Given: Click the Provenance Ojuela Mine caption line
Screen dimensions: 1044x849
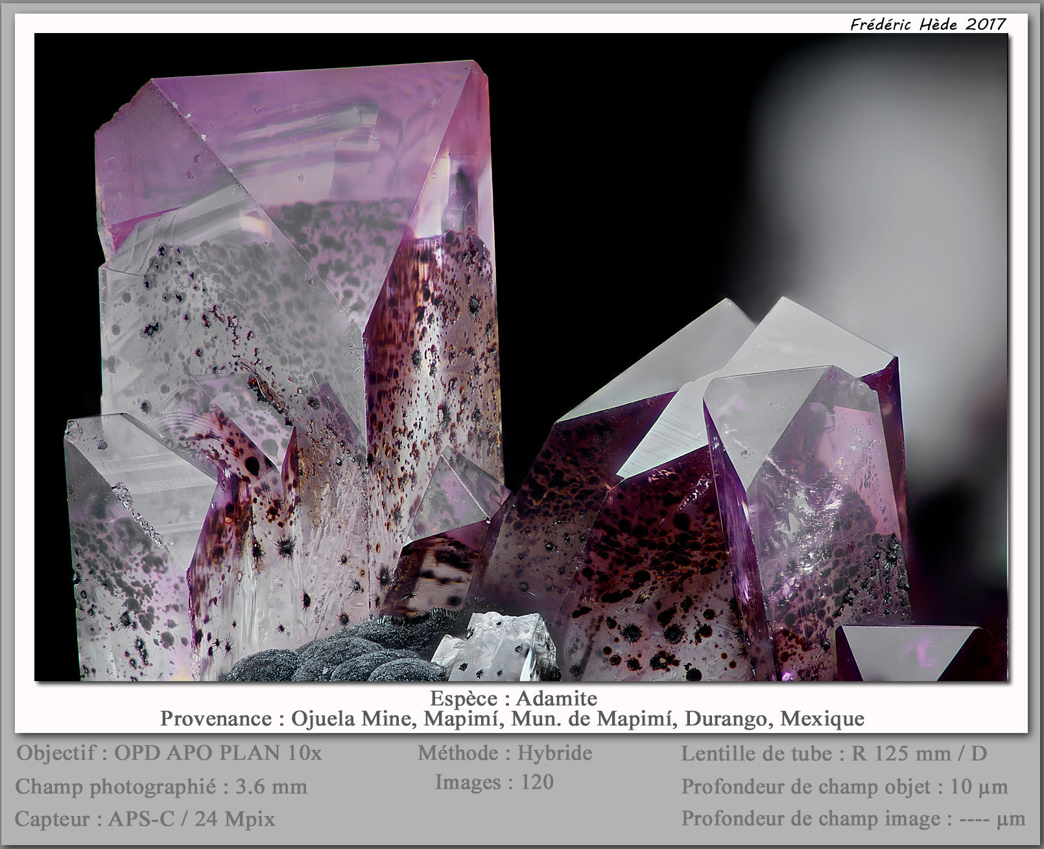Looking at the screenshot, I should (x=512, y=719).
